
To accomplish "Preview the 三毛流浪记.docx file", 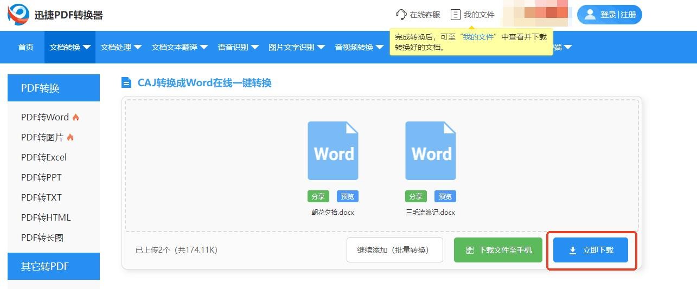I will point(445,196).
